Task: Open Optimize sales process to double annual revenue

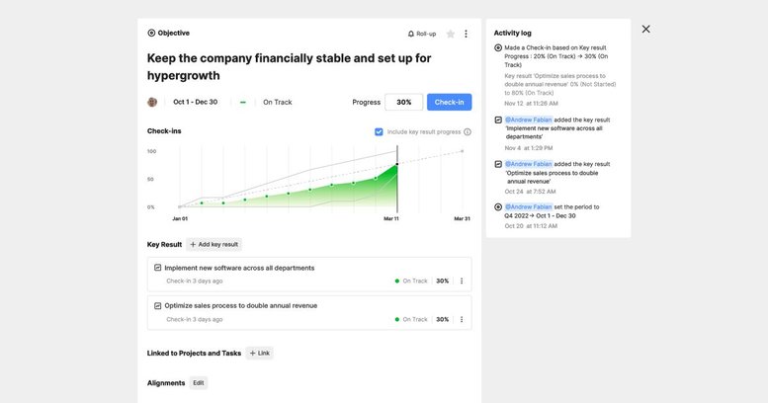Action: click(x=241, y=305)
